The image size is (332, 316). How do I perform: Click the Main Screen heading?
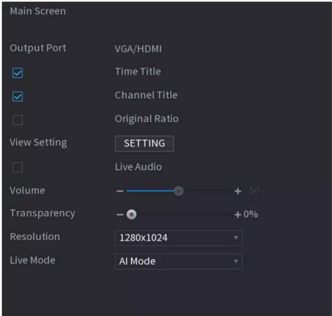tap(38, 11)
